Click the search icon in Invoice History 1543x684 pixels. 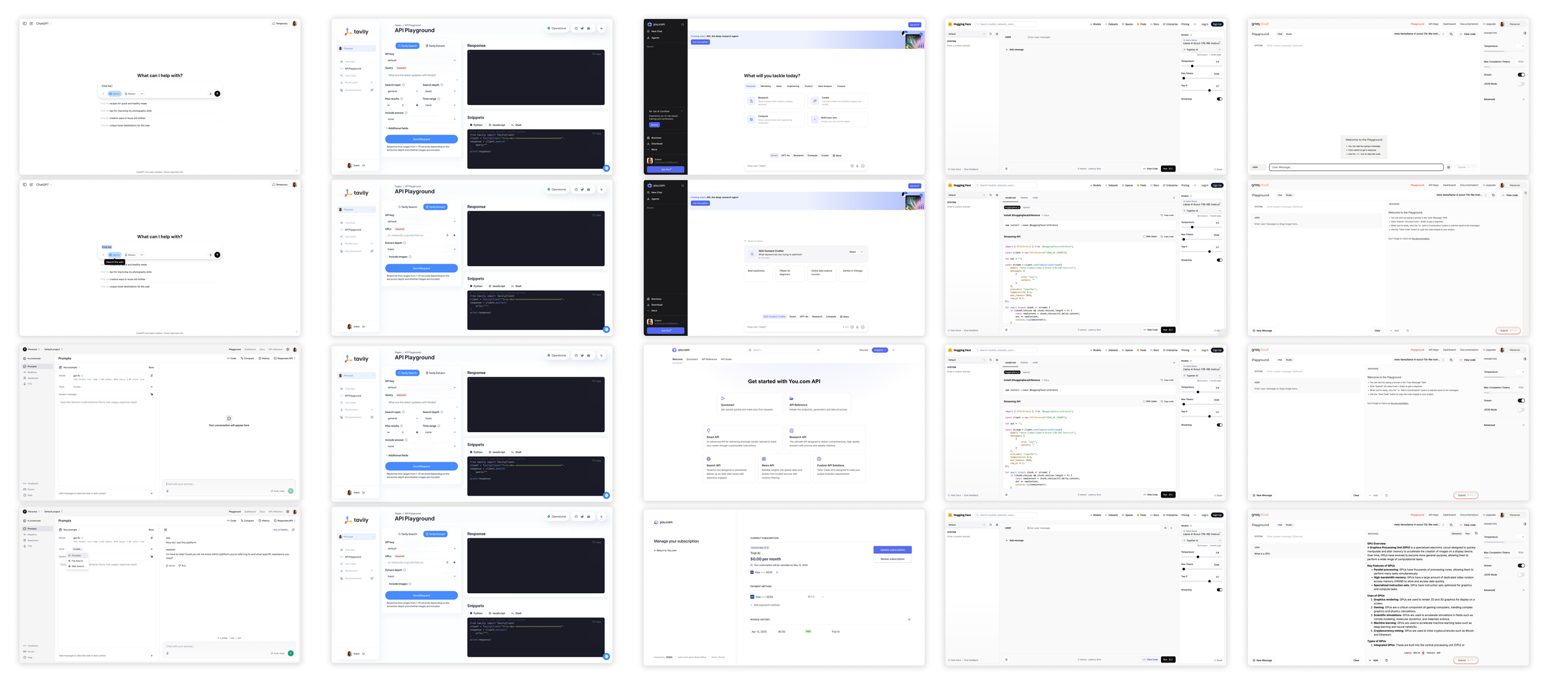point(909,620)
